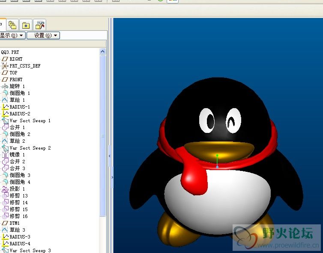This screenshot has height=253, width=323.
Task: Select the QQ3.PRT root node
Action: coord(10,52)
